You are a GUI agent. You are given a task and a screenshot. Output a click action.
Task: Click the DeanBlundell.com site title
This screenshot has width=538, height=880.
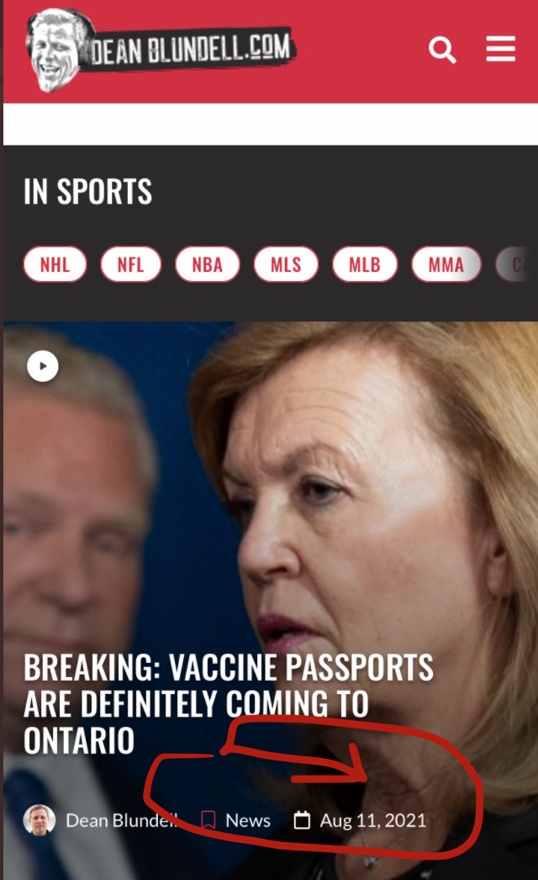point(189,49)
